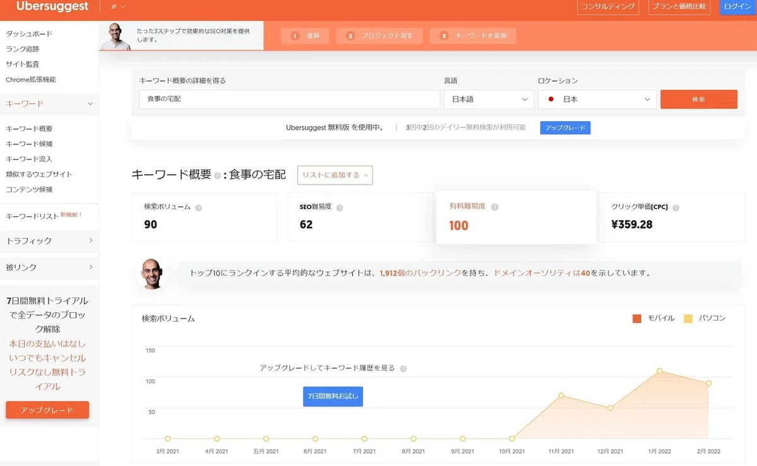The height and width of the screenshot is (466, 757).
Task: Click the 検索ボリューム value 90
Action: 150,224
